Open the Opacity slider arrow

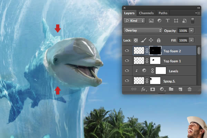click(x=191, y=30)
